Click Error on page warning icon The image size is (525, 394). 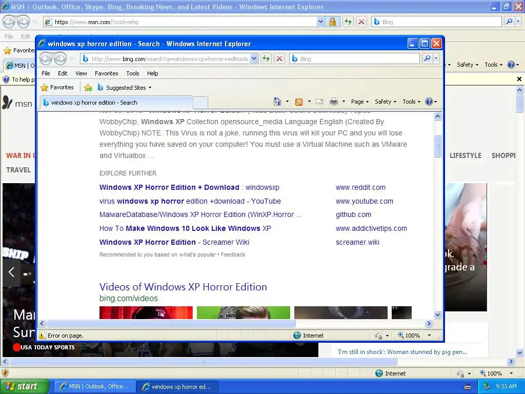pyautogui.click(x=42, y=336)
